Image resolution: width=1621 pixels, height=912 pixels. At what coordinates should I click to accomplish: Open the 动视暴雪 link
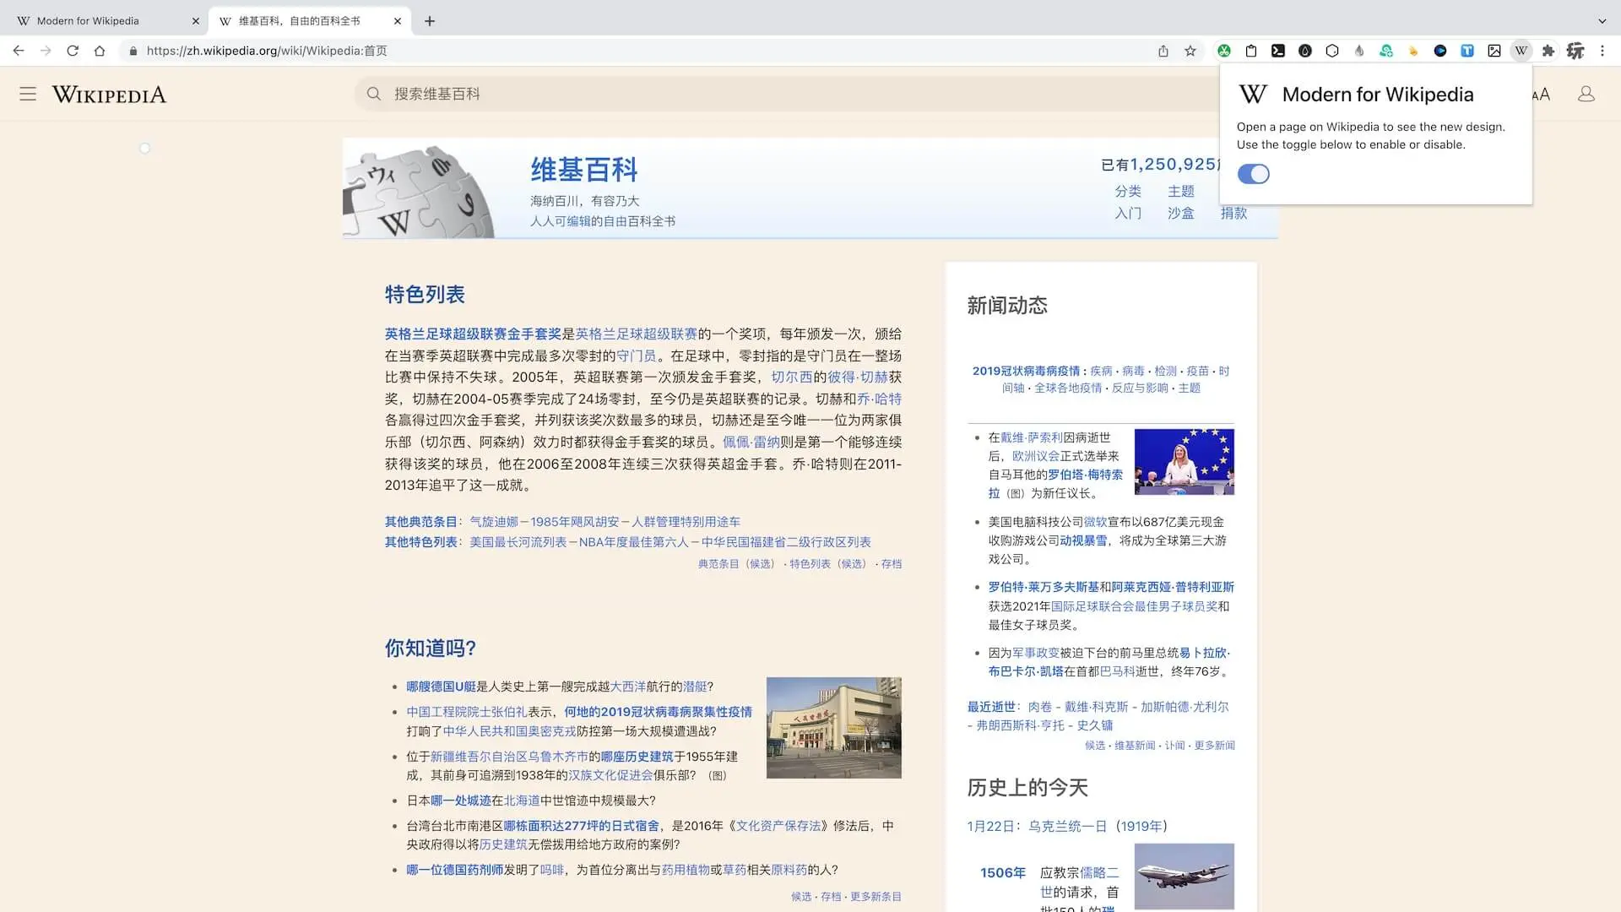[x=1083, y=540]
